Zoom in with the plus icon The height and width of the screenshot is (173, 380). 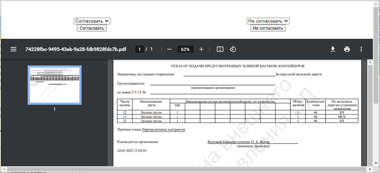point(201,50)
